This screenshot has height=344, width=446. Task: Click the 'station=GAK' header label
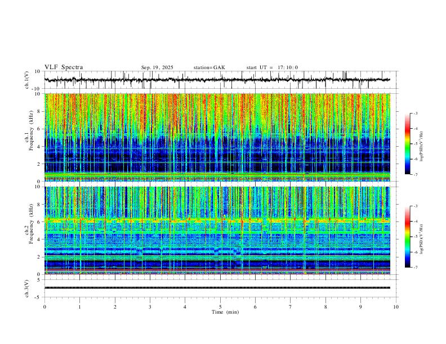pos(209,67)
